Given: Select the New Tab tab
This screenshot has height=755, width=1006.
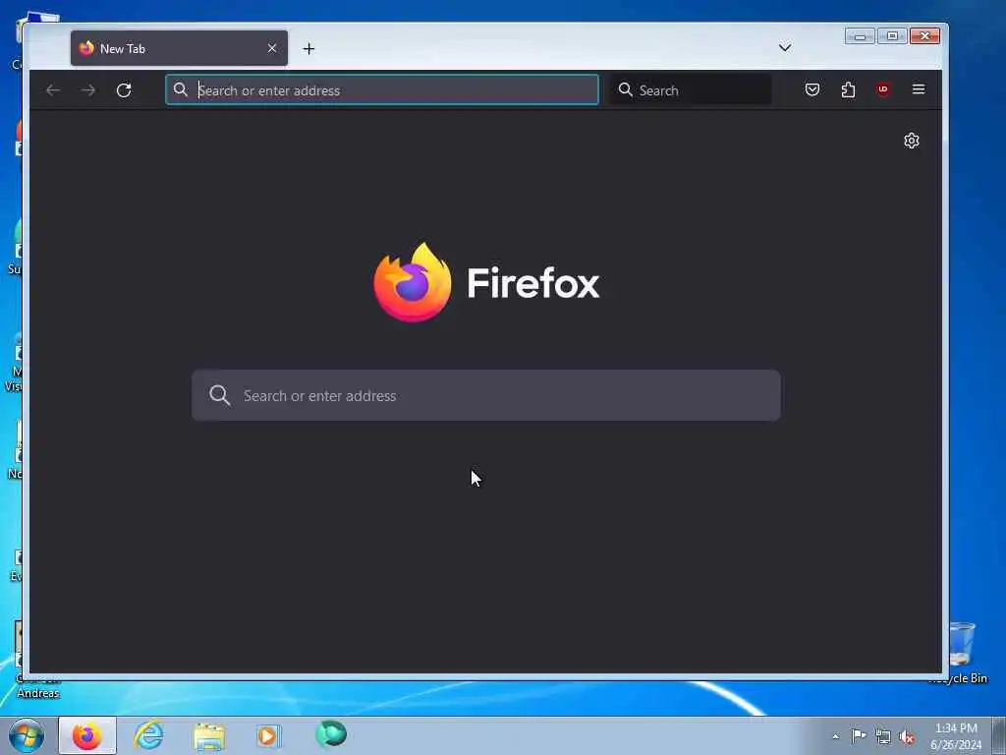Looking at the screenshot, I should click(x=179, y=48).
